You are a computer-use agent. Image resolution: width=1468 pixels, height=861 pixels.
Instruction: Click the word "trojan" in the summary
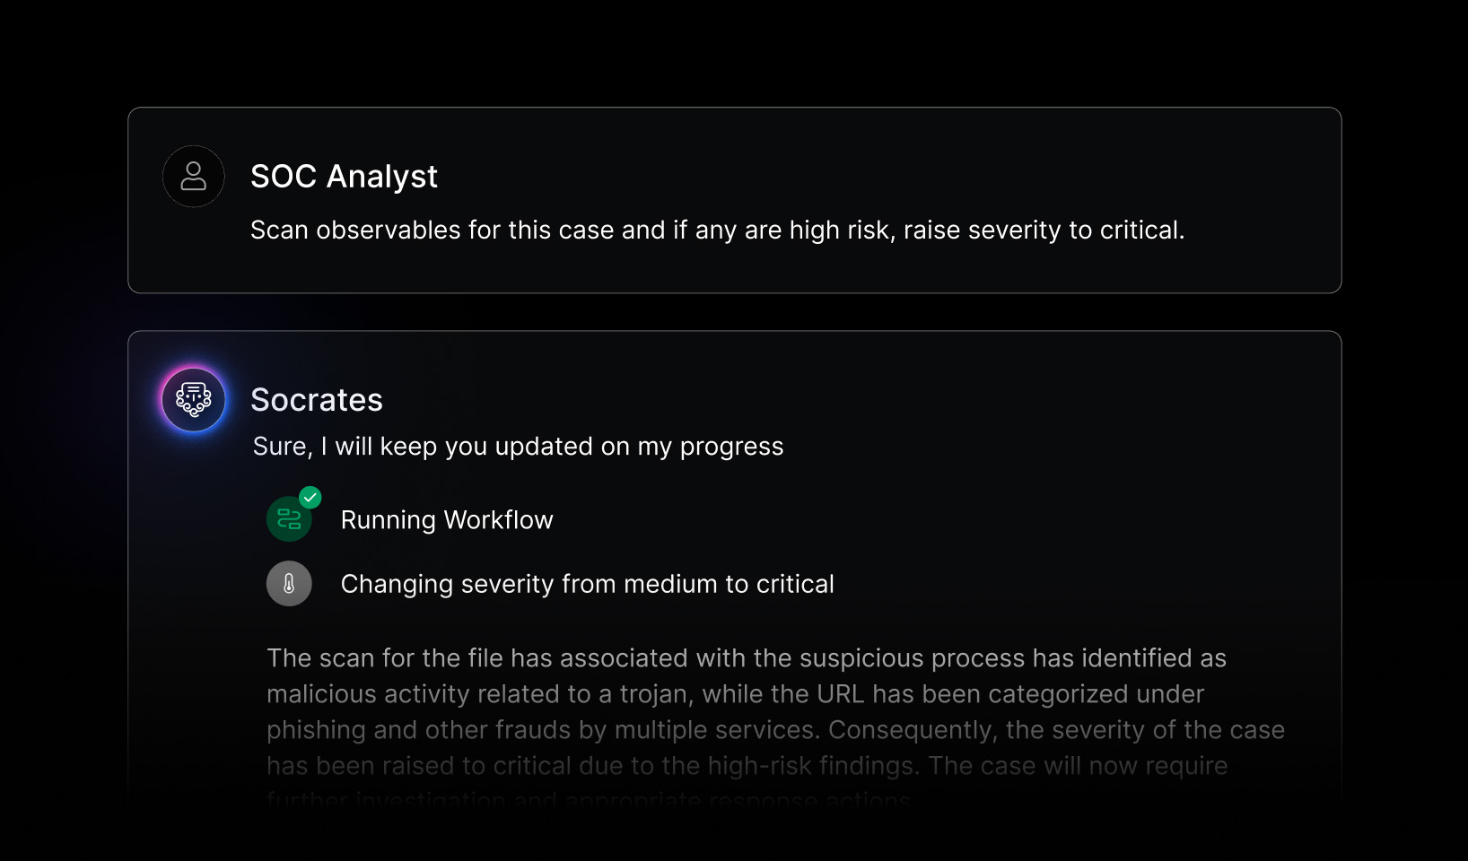[x=654, y=694]
